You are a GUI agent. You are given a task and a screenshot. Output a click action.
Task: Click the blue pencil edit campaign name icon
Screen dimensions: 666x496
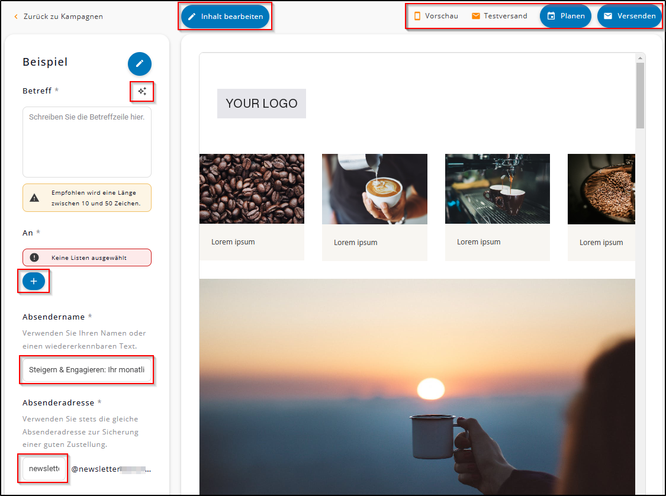pyautogui.click(x=140, y=63)
